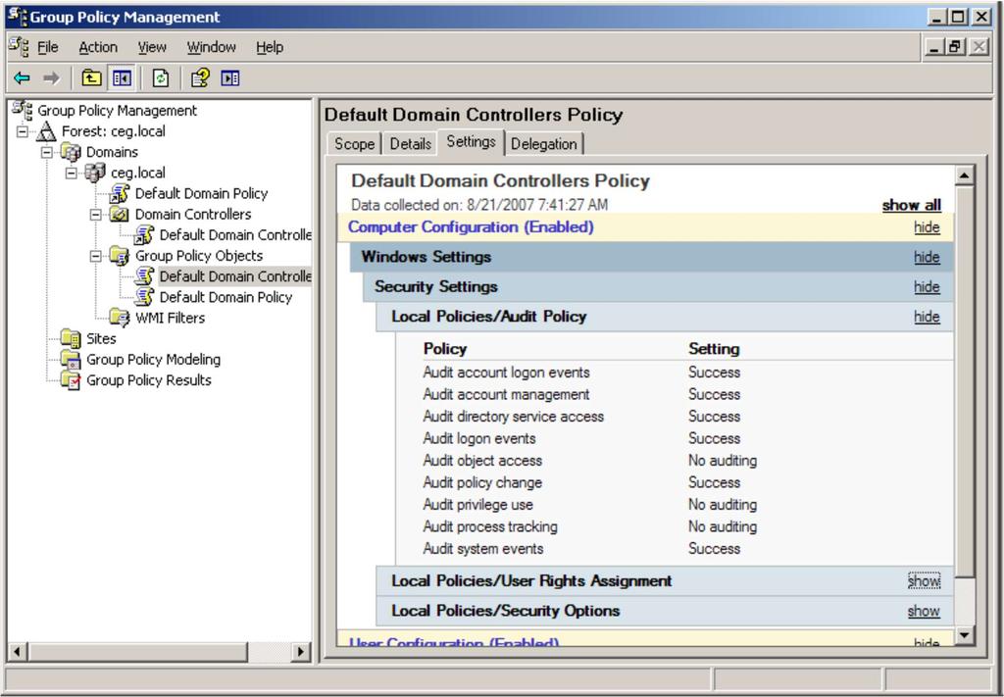Click the Forward arrow toolbar icon
The width and height of the screenshot is (1004, 697).
(x=51, y=78)
